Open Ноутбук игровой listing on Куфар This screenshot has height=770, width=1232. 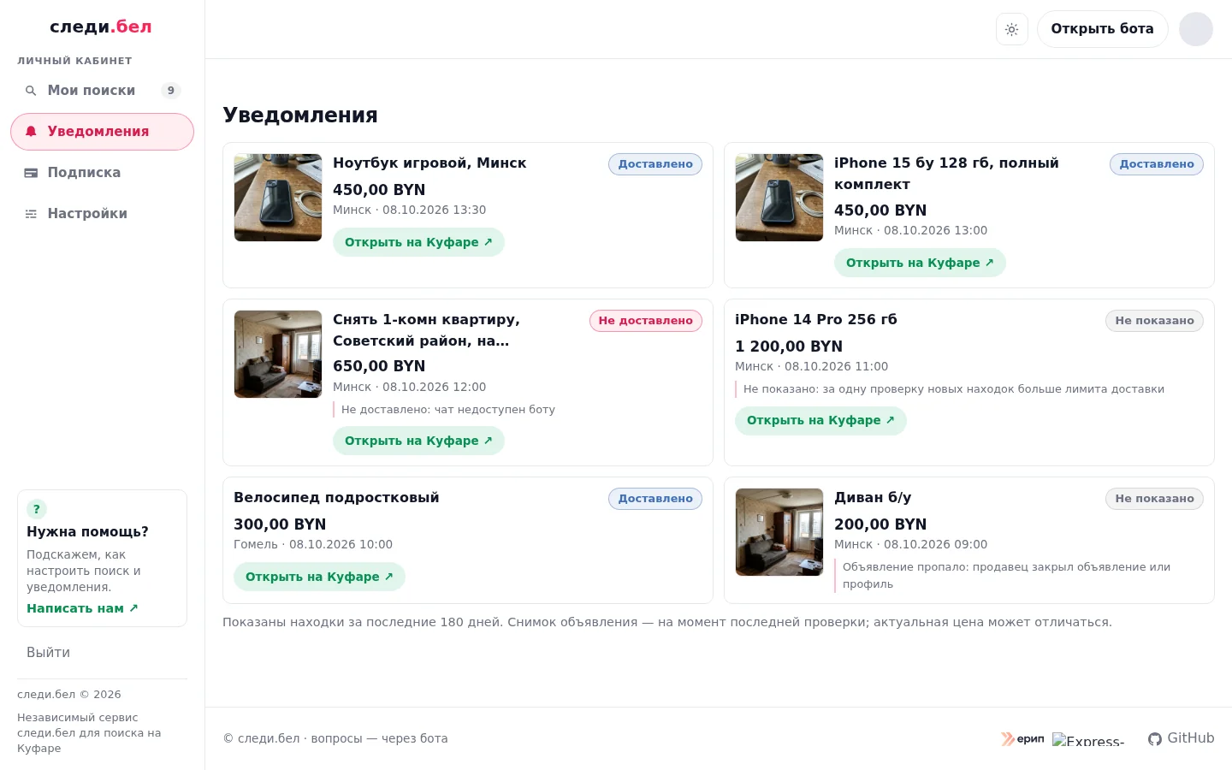(418, 242)
